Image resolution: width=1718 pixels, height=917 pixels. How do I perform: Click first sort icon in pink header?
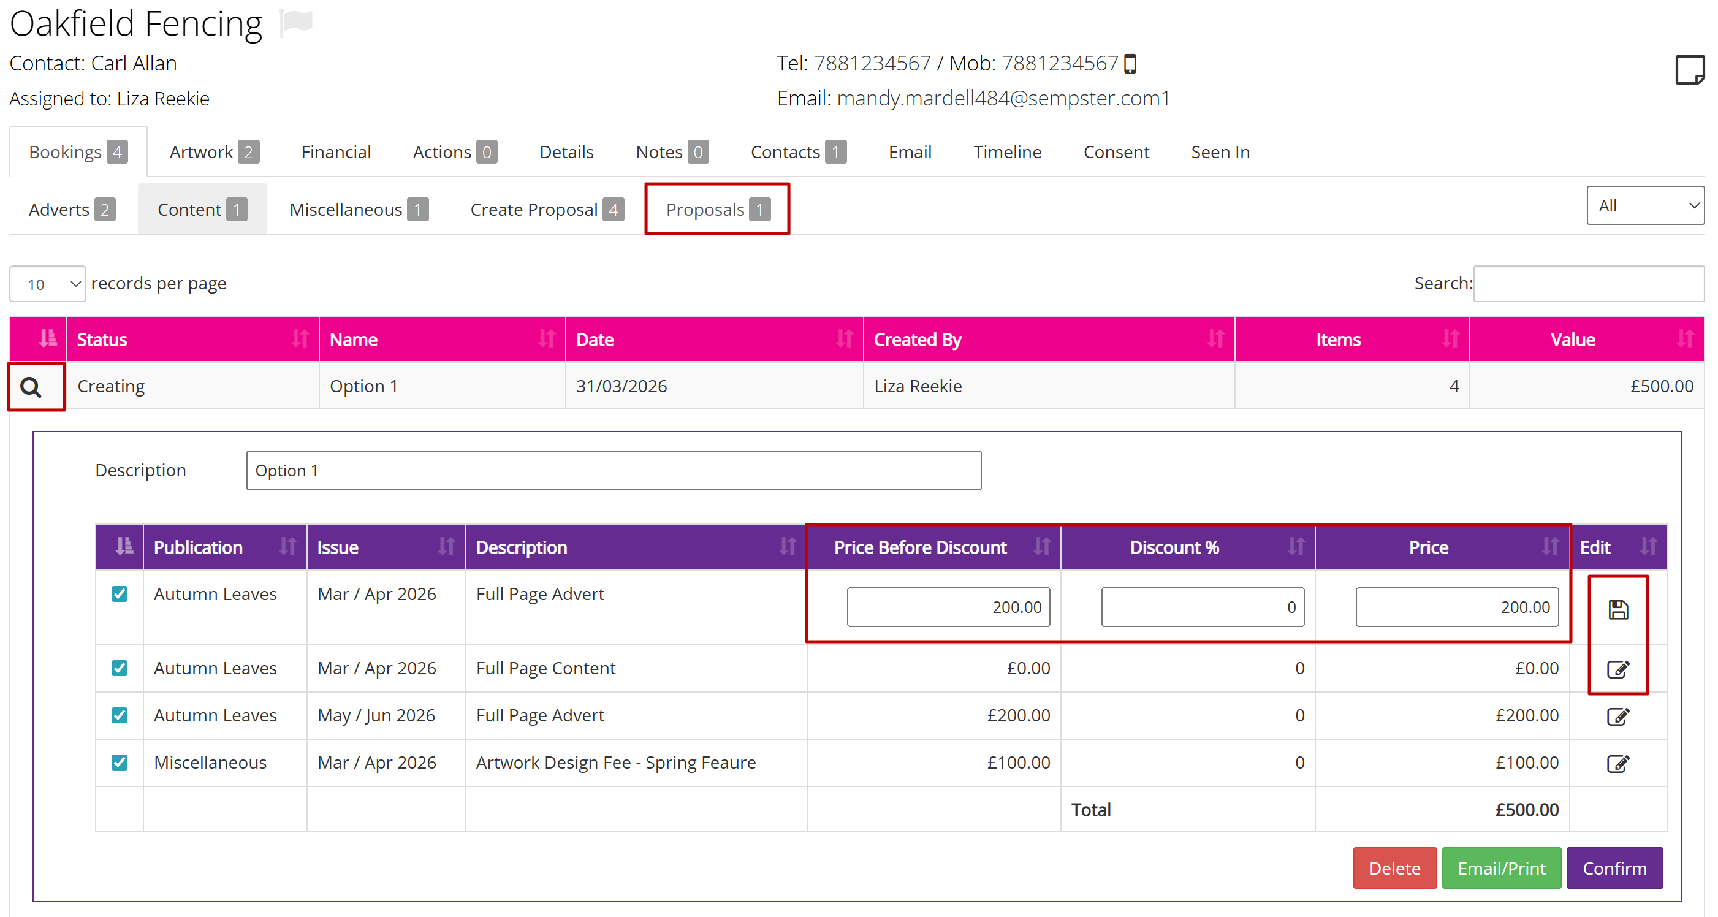coord(47,339)
